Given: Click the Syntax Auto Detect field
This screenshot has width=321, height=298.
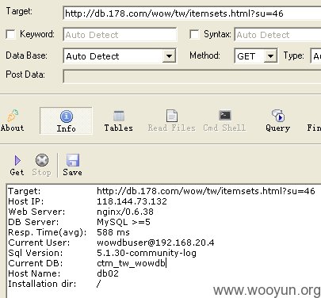Looking at the screenshot, I should 277,35.
